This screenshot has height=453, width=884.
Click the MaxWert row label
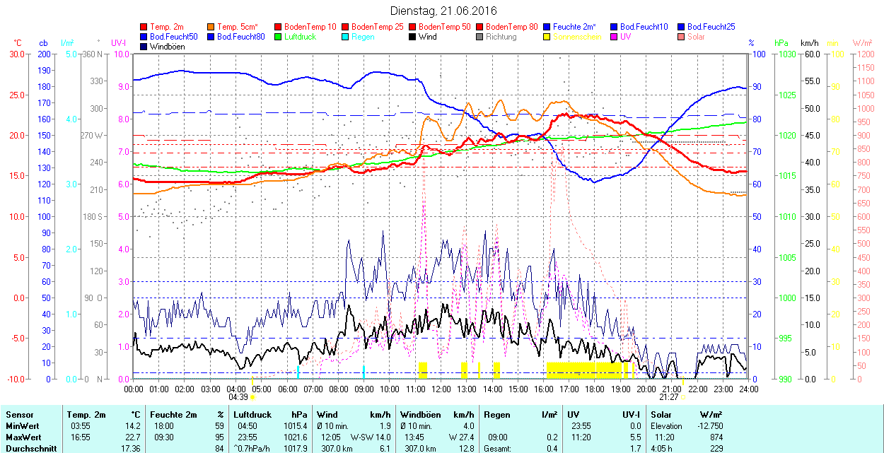point(23,437)
